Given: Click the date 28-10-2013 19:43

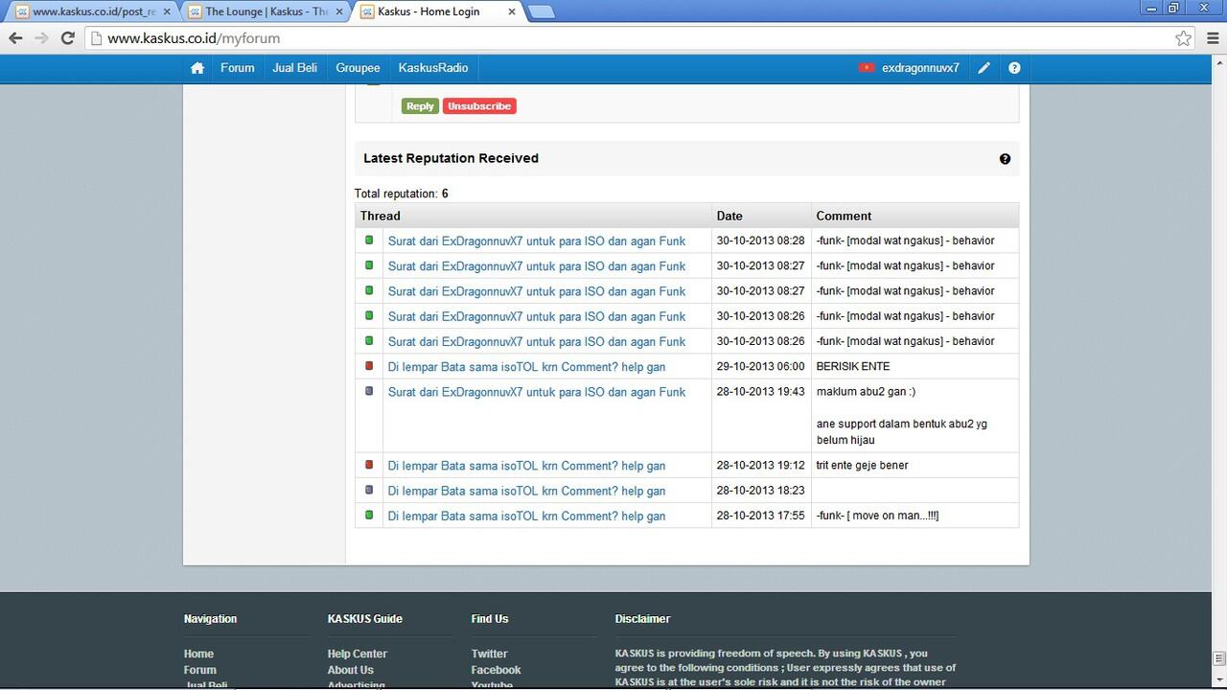Looking at the screenshot, I should tap(761, 391).
